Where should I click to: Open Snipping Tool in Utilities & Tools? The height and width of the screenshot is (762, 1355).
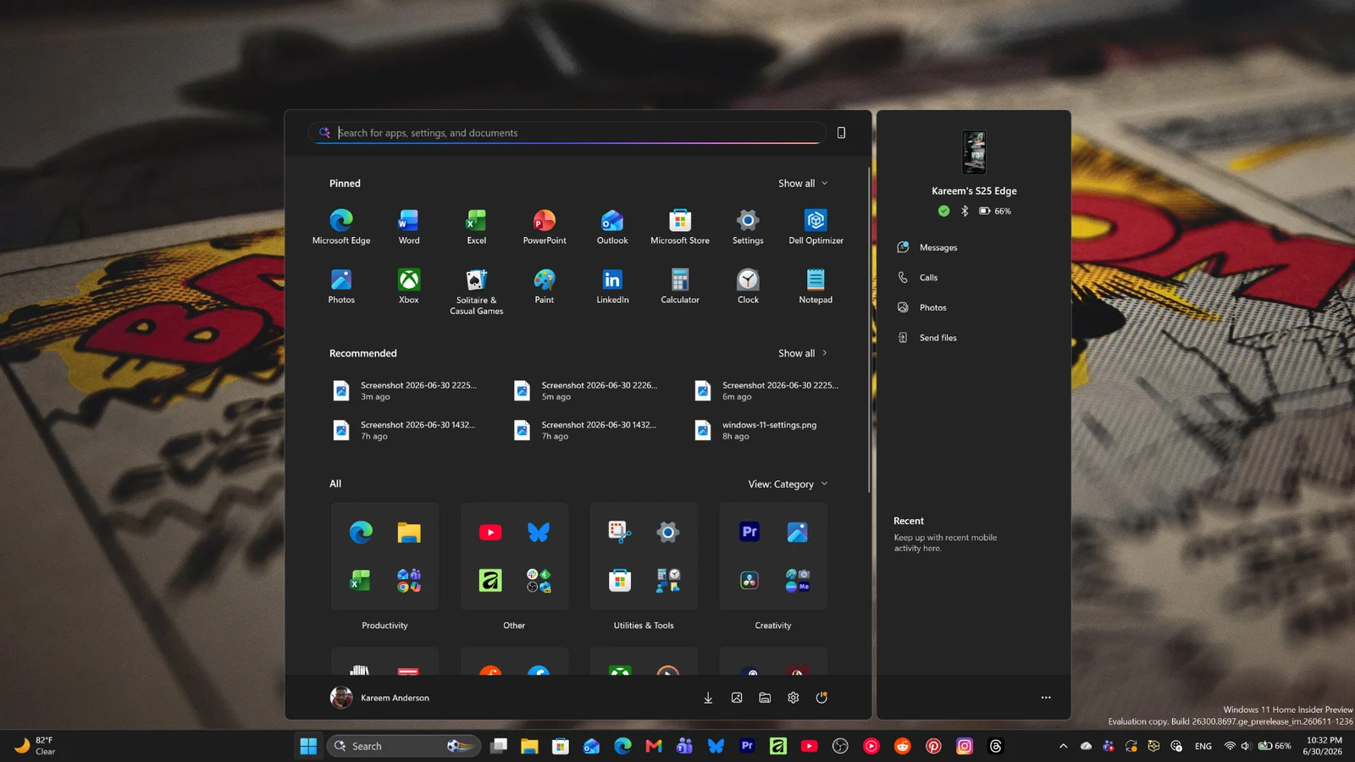620,532
